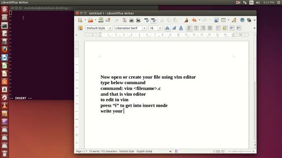
Task: Click the Writer vertical scrollbar
Action: pyautogui.click(x=255, y=86)
